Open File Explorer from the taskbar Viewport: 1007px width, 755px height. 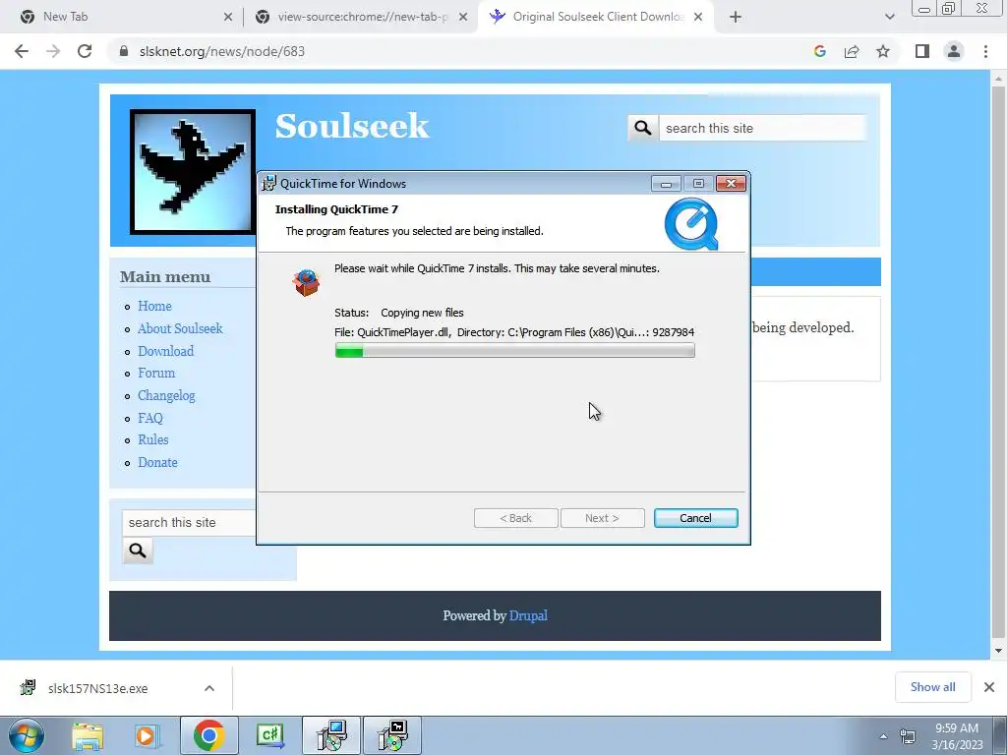click(88, 735)
